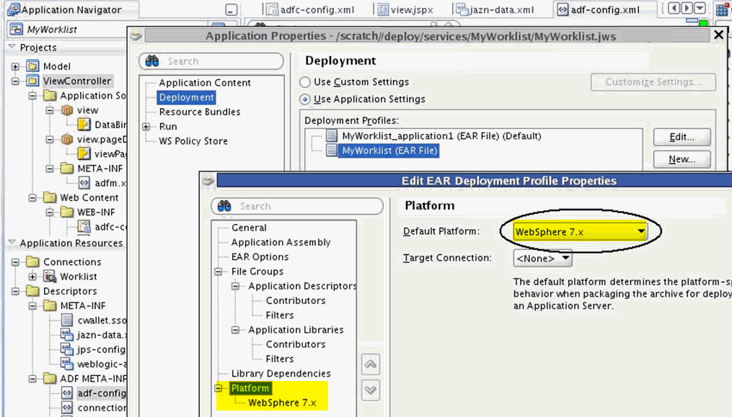
Task: Click the adfm.xml file icon
Action: pos(84,183)
